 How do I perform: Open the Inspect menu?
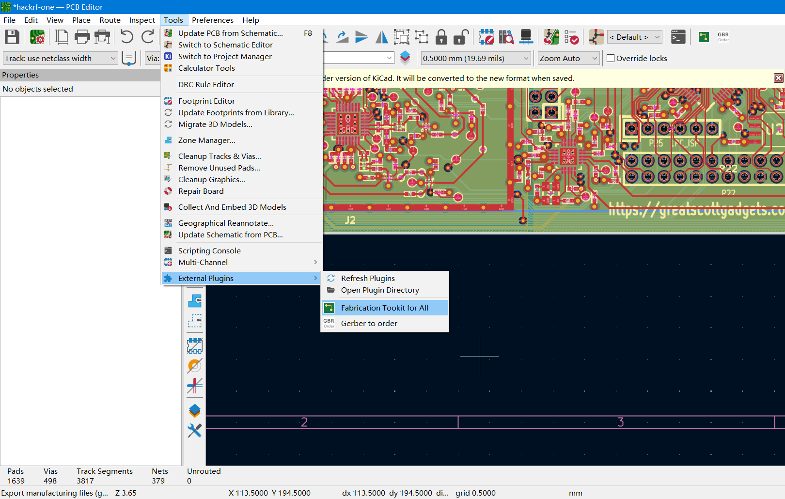click(142, 20)
